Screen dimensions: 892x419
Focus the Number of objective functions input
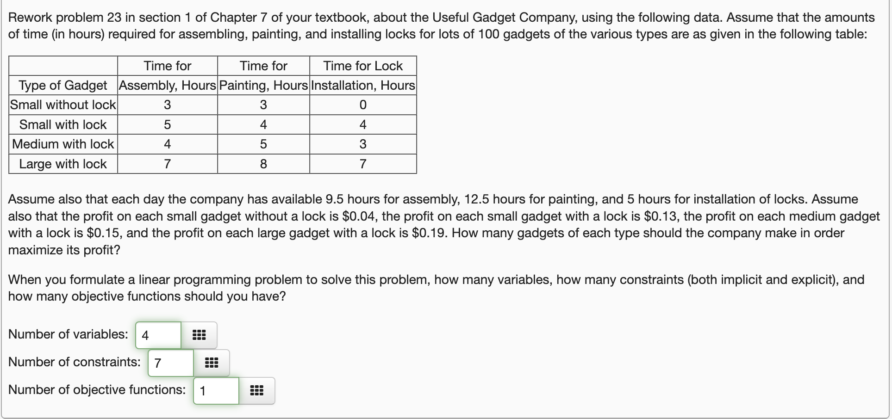215,390
